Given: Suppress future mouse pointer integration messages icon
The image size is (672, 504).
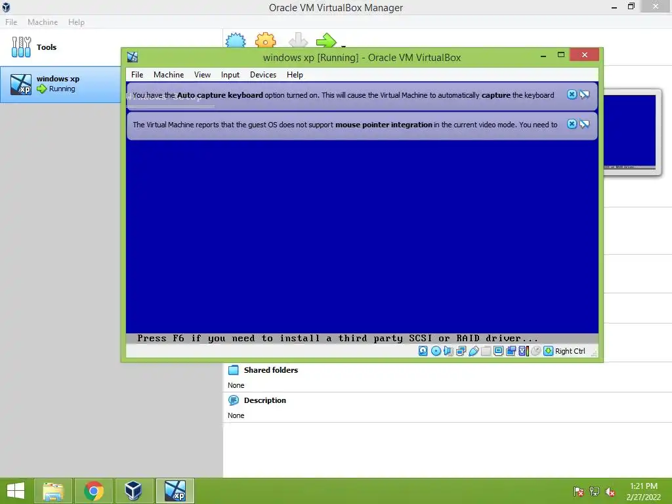Looking at the screenshot, I should (x=585, y=124).
